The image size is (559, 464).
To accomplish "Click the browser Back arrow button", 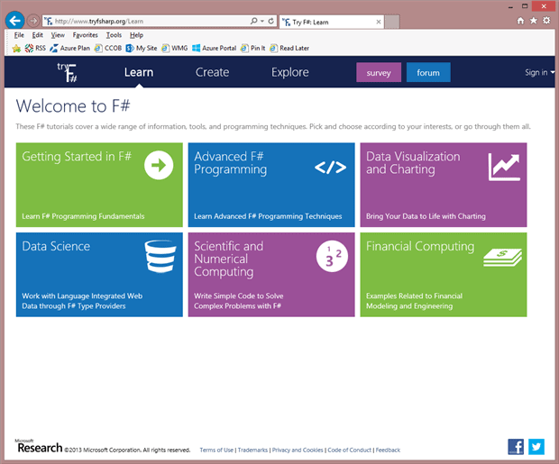I will 14,21.
